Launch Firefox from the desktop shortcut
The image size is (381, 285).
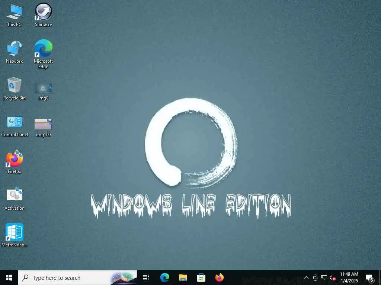coord(15,162)
